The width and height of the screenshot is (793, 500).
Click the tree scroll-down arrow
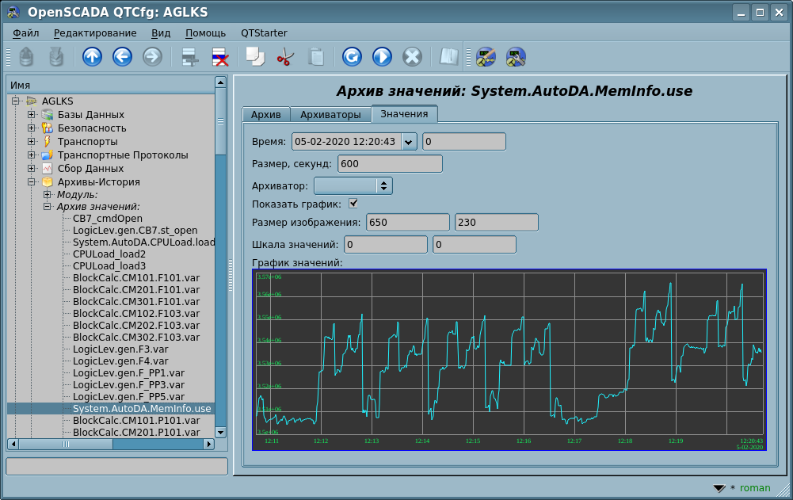220,432
